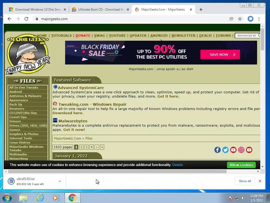Go to page 4 of files

91,147
